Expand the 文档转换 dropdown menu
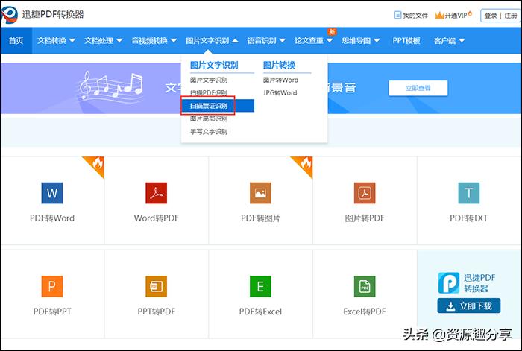 (56, 40)
